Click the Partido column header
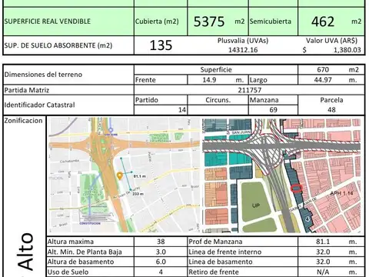The image size is (369, 277). pos(147,100)
